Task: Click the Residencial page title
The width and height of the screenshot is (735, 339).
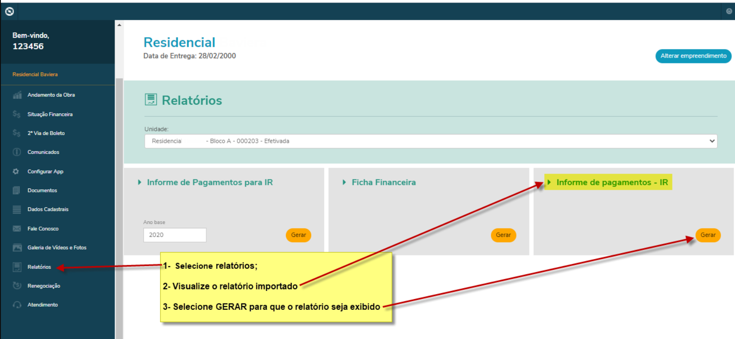Action: click(x=179, y=42)
